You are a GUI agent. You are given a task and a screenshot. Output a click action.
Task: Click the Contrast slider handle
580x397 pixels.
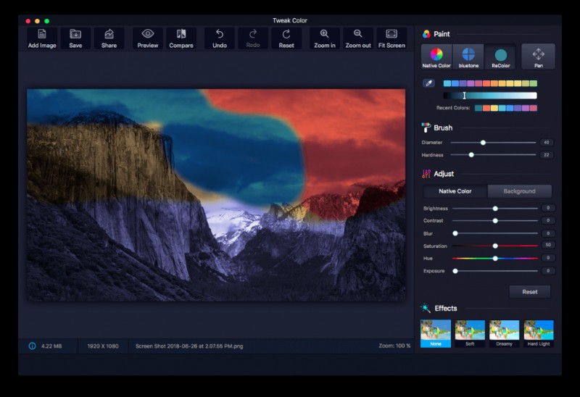point(495,221)
